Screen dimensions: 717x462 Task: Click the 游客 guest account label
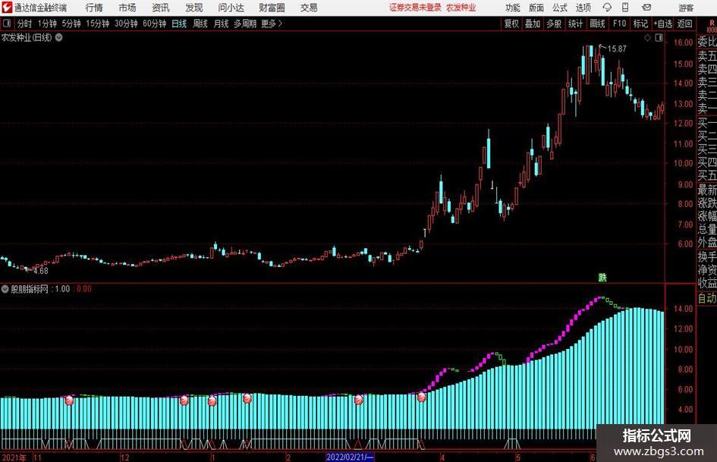point(686,8)
